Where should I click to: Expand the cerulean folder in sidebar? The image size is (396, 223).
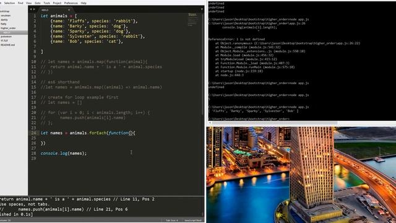6,15
